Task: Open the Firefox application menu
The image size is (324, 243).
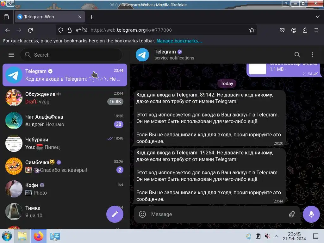Action: (x=316, y=30)
